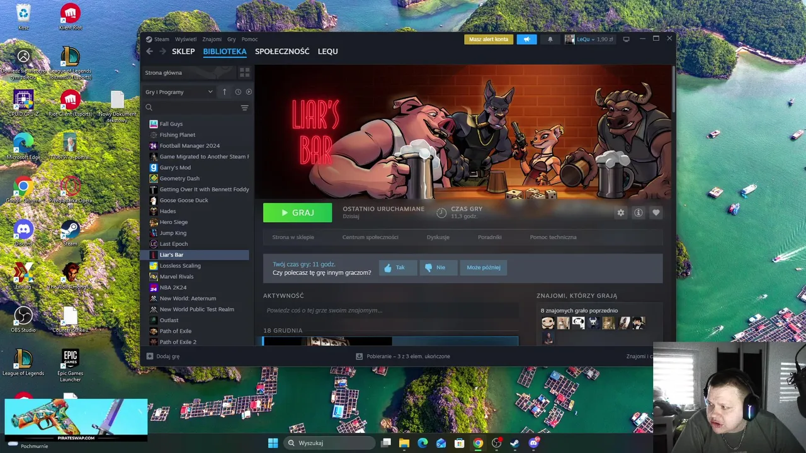Switch to the SPOŁECZNOŚĆ tab
Viewport: 806px width, 453px height.
(282, 52)
